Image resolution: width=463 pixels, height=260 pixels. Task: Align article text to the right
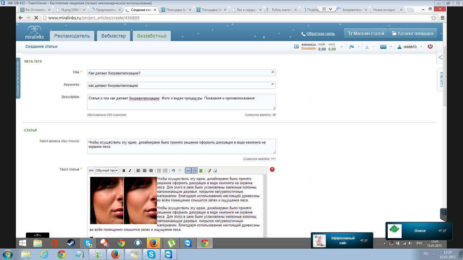(x=151, y=170)
